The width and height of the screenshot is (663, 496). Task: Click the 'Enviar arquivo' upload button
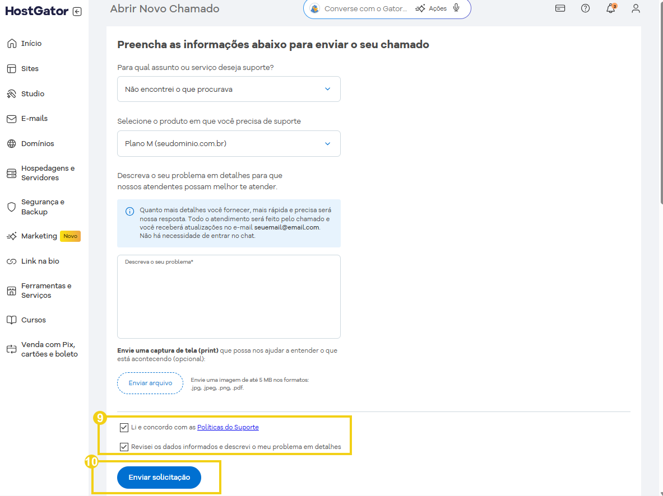pyautogui.click(x=150, y=383)
